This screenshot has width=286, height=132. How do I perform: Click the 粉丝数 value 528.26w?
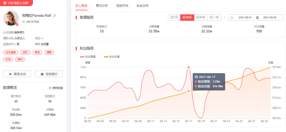[x=16, y=115]
